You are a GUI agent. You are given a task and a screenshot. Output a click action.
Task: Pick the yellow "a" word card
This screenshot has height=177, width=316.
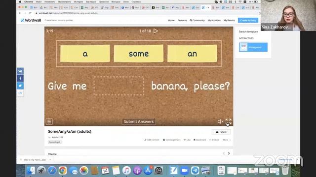point(85,54)
